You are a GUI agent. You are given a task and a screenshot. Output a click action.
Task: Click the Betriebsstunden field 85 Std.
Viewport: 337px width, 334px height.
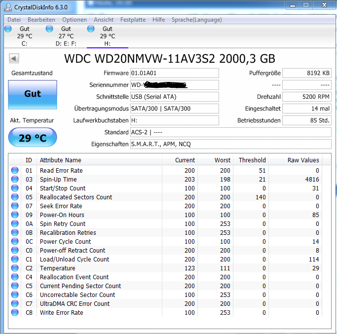tap(307, 120)
